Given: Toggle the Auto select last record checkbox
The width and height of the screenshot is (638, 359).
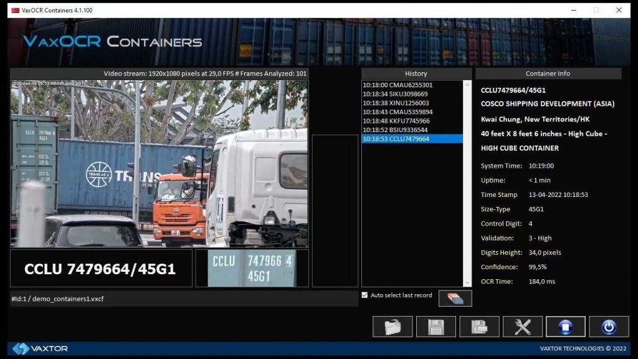Looking at the screenshot, I should pos(364,295).
